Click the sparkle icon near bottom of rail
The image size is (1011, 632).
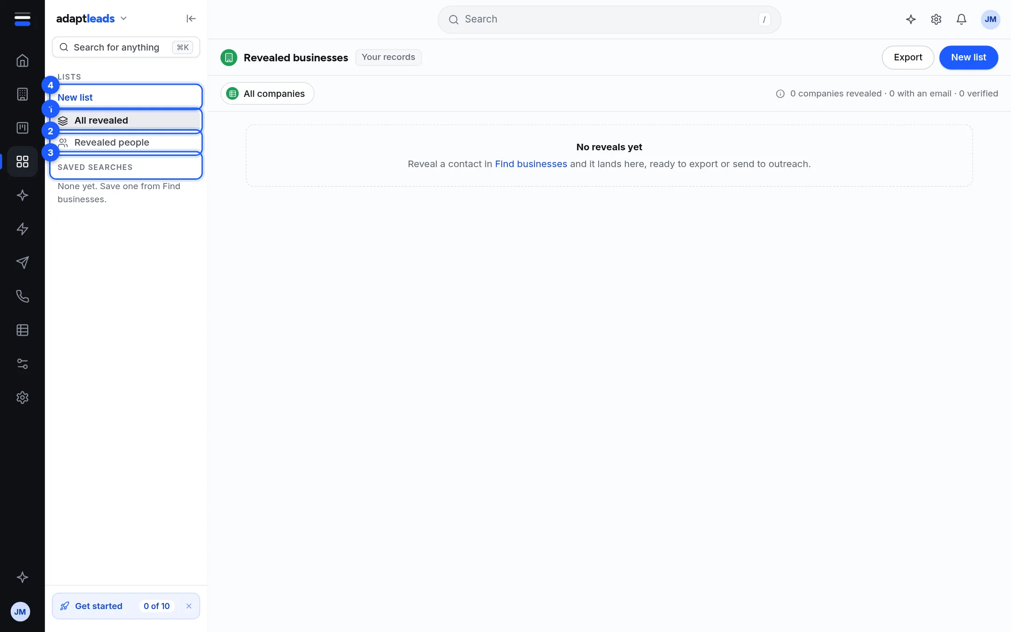click(x=22, y=577)
